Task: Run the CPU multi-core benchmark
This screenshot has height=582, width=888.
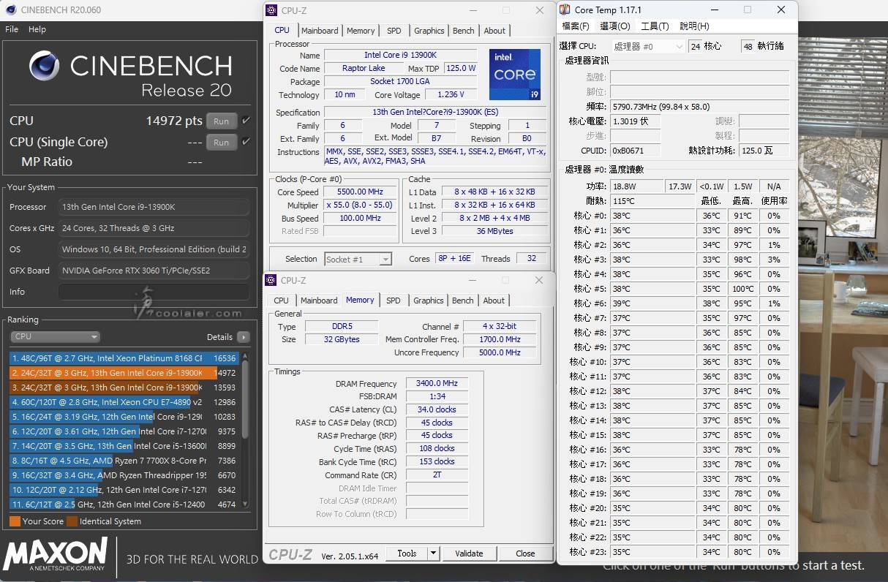Action: pyautogui.click(x=221, y=121)
